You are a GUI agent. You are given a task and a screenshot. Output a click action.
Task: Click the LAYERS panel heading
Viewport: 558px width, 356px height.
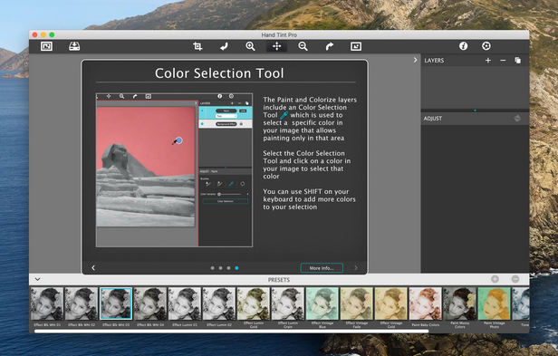pyautogui.click(x=434, y=61)
